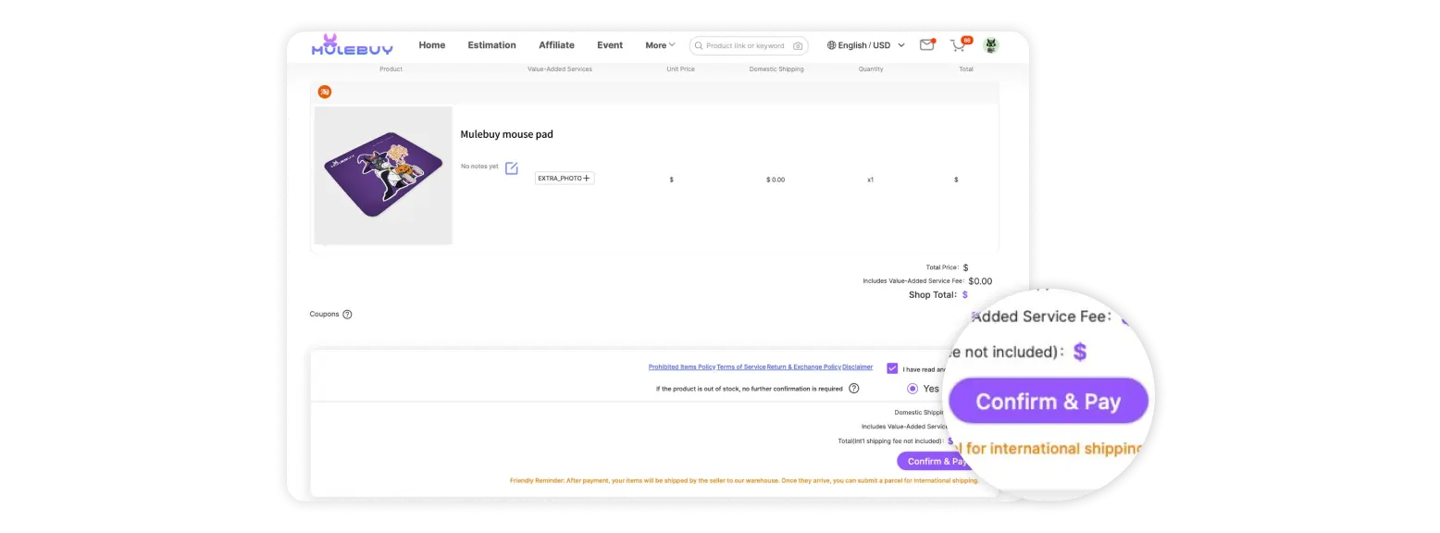Open the shopping cart icon
This screenshot has width=1440, height=533.
[959, 44]
